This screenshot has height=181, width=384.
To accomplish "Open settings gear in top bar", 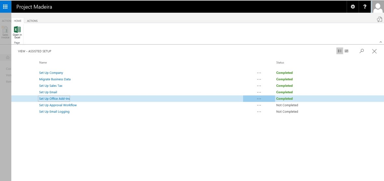I will [x=353, y=7].
